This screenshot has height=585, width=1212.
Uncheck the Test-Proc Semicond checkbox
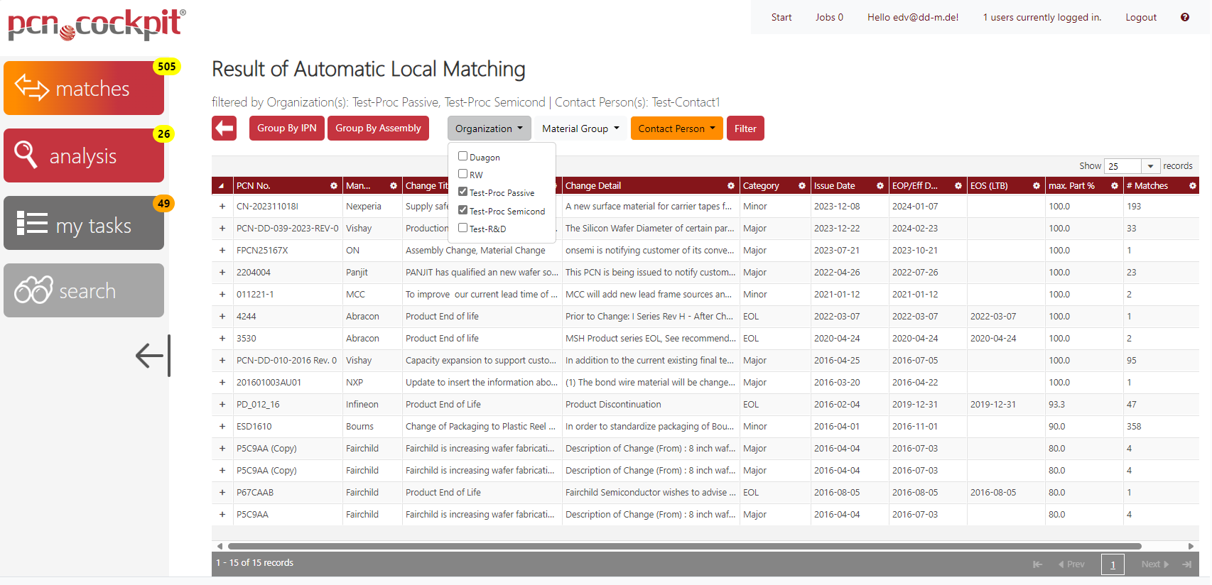point(462,210)
